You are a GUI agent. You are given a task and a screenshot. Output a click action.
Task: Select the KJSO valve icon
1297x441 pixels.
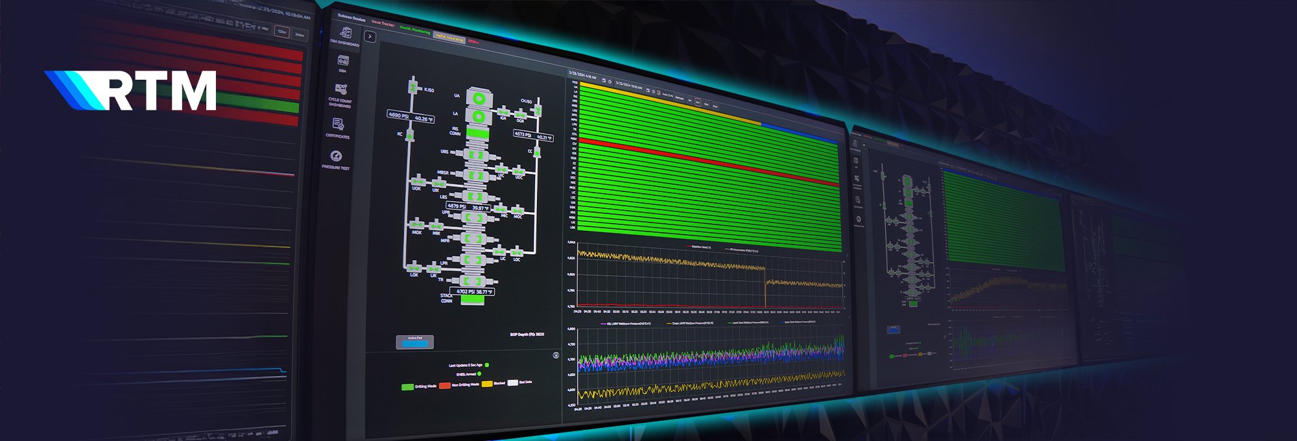pyautogui.click(x=412, y=86)
